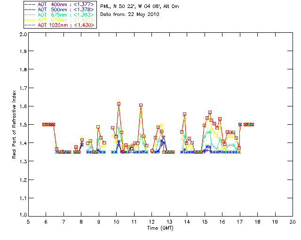
Task: Click the red dashed line sample for 1020nm
Action: [x=30, y=25]
